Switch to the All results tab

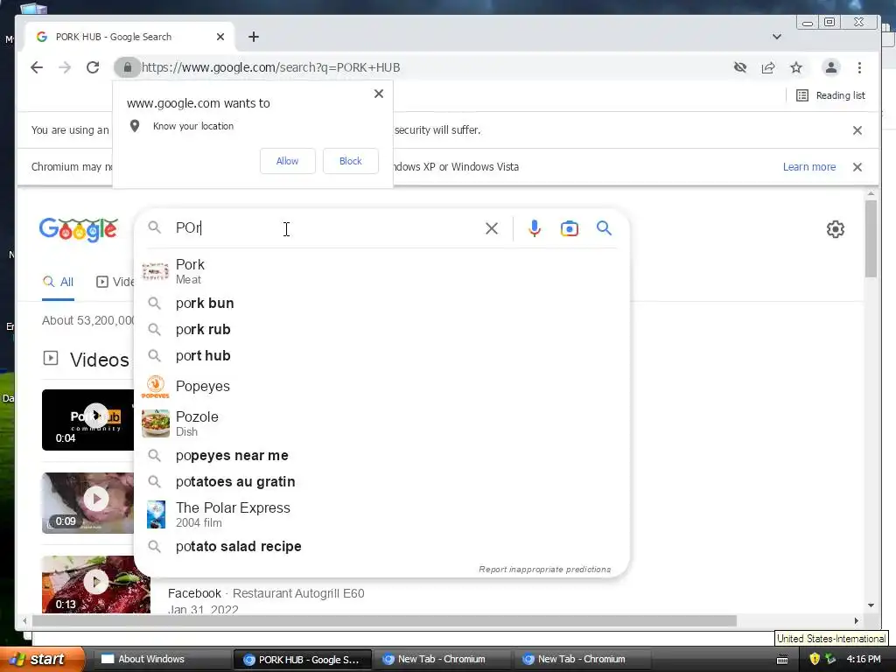59,282
